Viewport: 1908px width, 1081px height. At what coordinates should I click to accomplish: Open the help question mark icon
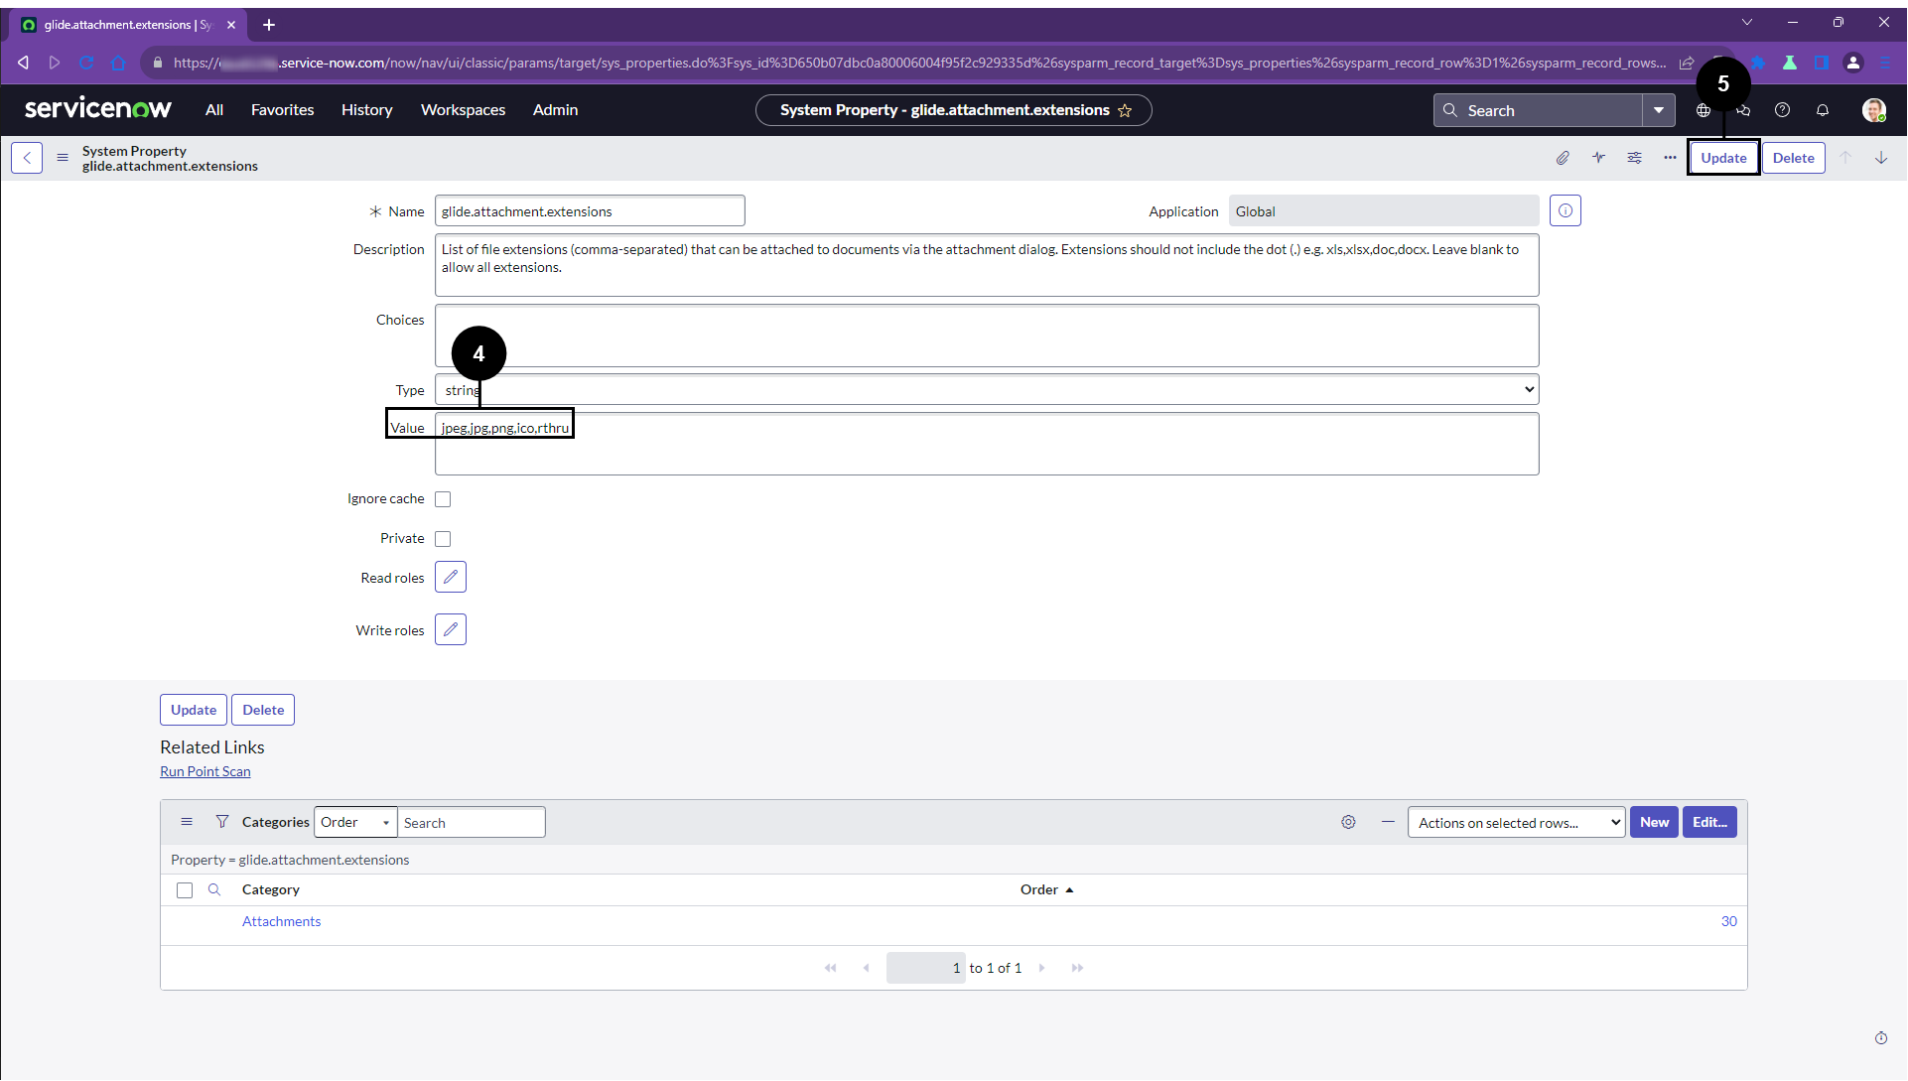coord(1782,110)
